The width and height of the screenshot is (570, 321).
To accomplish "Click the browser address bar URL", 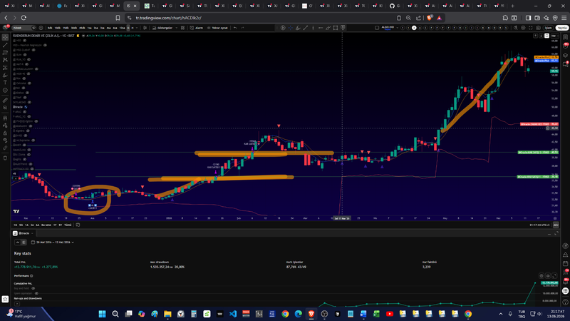I will click(168, 18).
